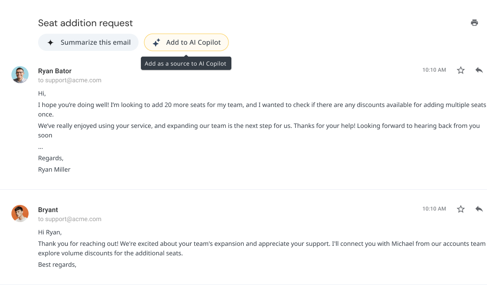The image size is (487, 291).
Task: Click the sparkles icon in AI Copilot button
Action: click(156, 43)
